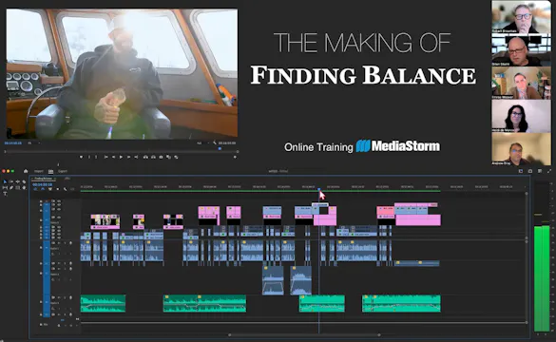Select the Razor tool
The width and height of the screenshot is (556, 342).
coord(24,181)
